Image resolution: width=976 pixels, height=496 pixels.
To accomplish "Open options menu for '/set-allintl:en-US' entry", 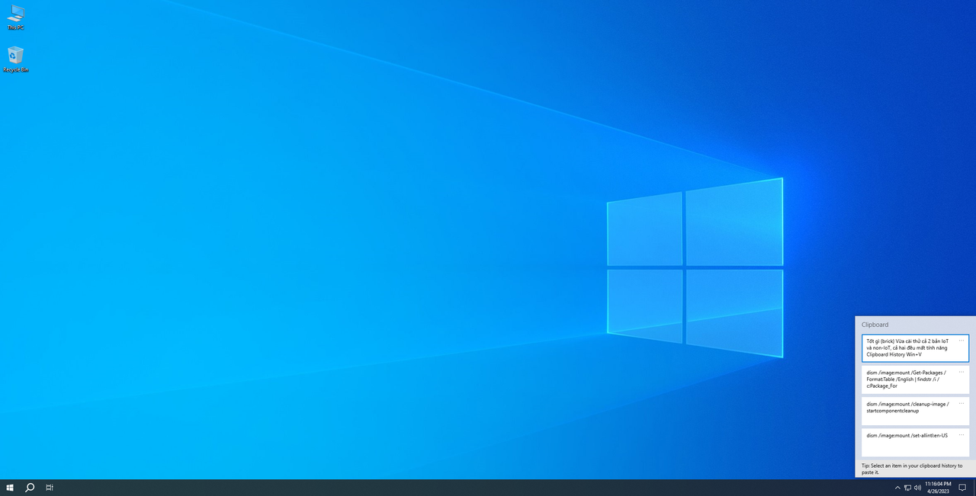I will [x=962, y=434].
